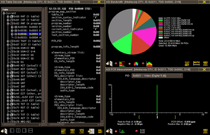This screenshot has height=135, width=210.
Task: Switch Bandwidth view to pie chart
Action: (136, 64)
